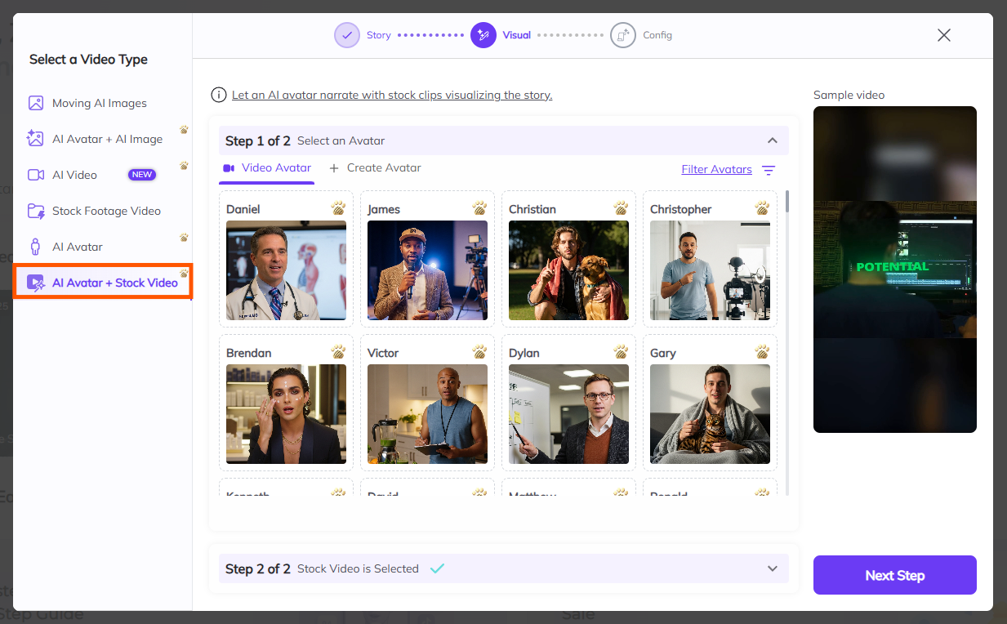Click the filter lines icon next to Filter Avatars

(769, 170)
